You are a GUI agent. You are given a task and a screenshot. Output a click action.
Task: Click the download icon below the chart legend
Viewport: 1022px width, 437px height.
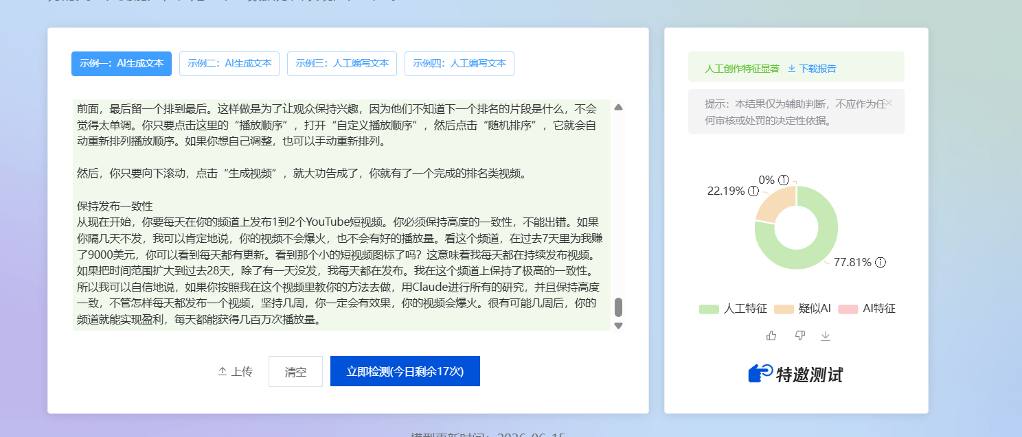[826, 335]
